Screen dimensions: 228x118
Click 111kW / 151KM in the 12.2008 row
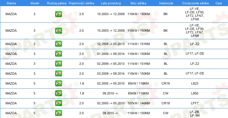point(138,44)
